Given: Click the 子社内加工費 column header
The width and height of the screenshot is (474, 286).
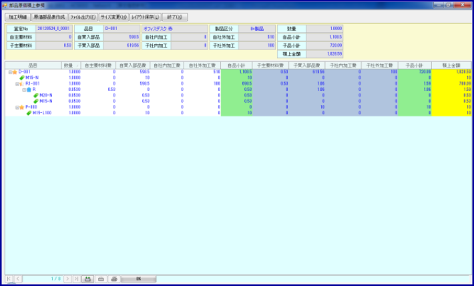Looking at the screenshot, I should [x=343, y=65].
